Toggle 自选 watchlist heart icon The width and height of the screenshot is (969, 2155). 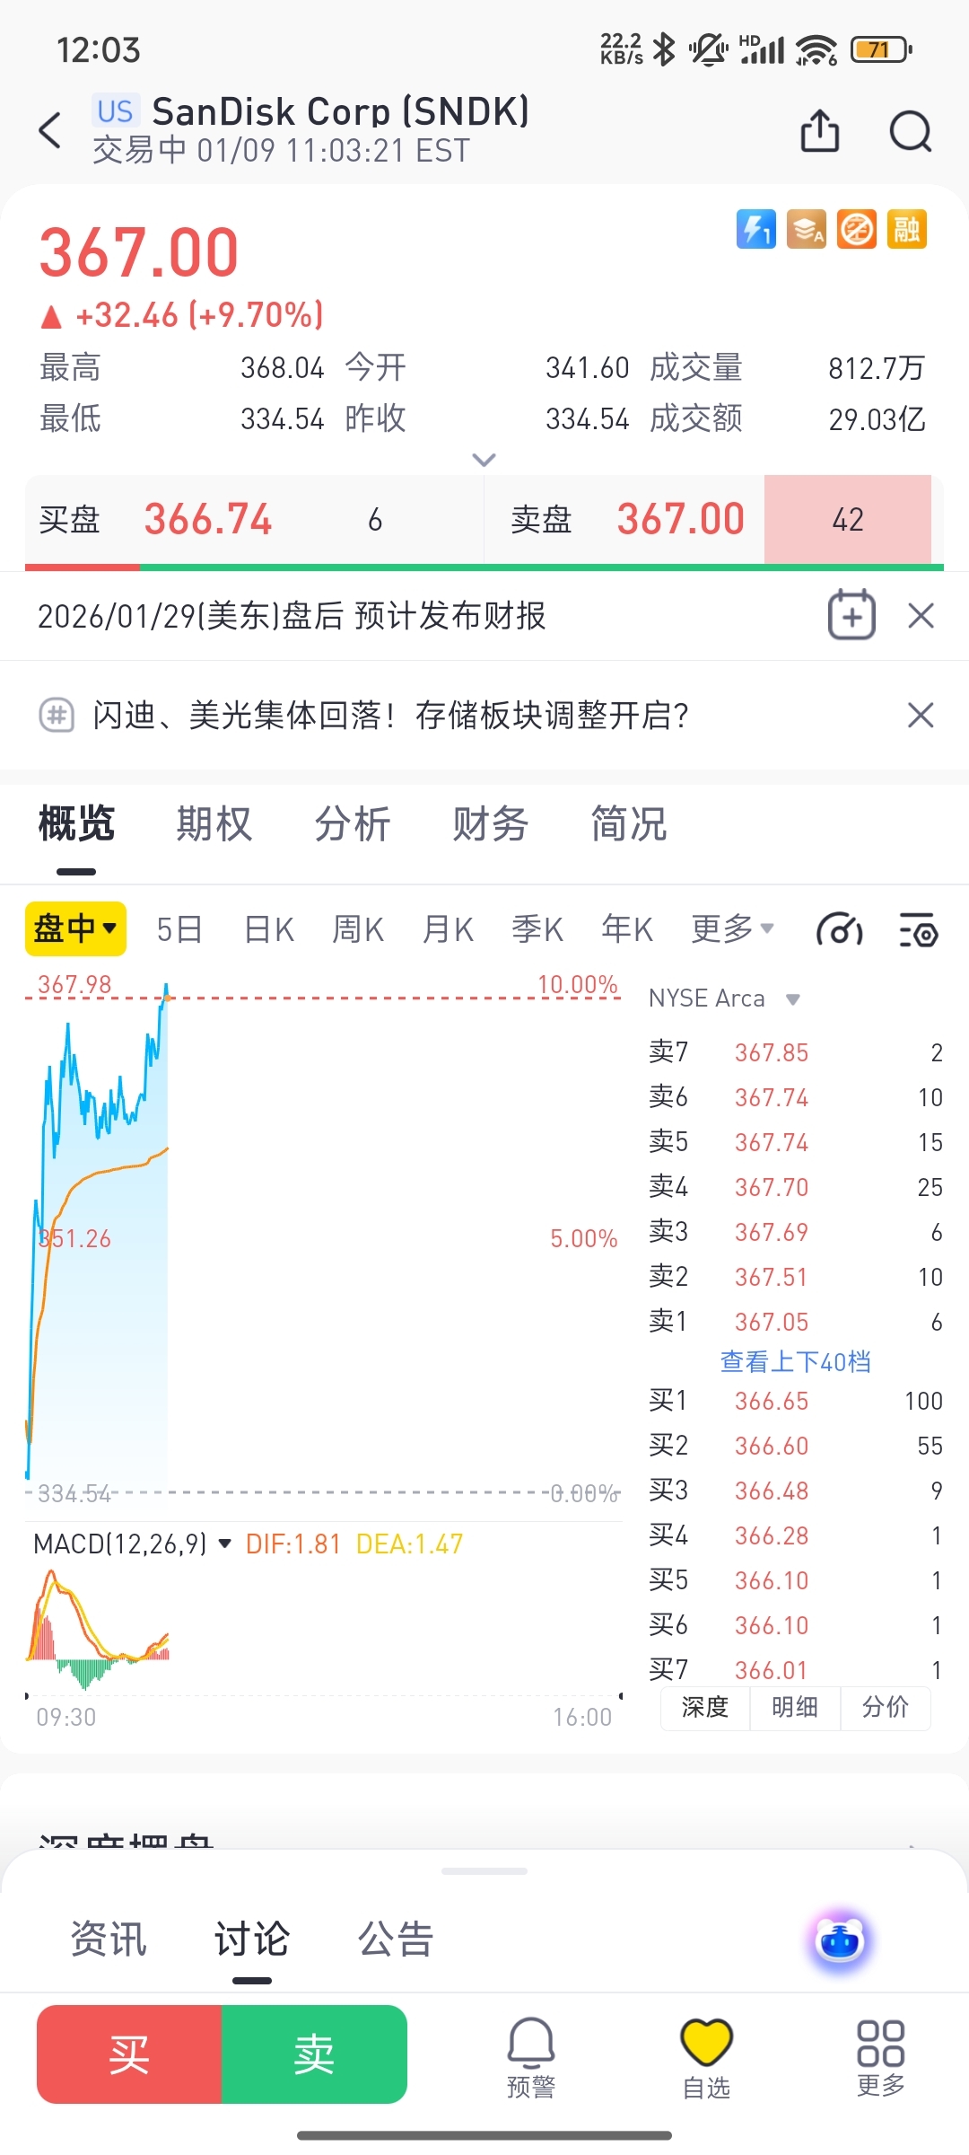706,2056
